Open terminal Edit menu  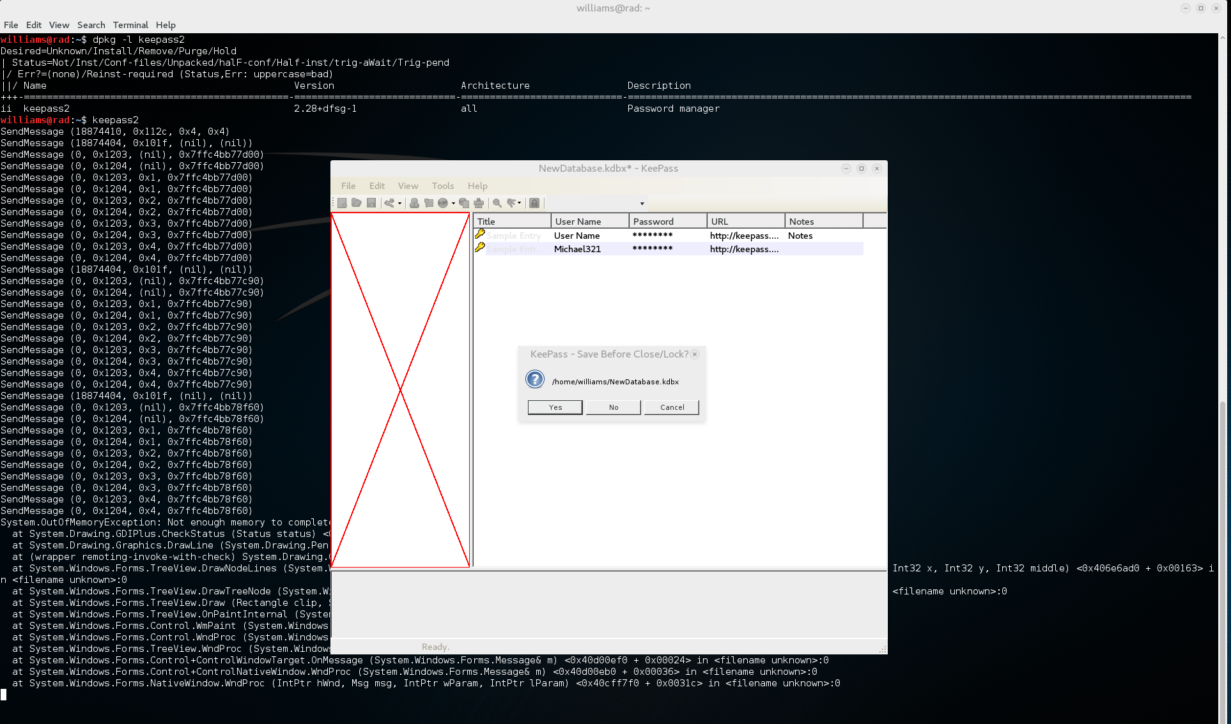[x=34, y=25]
